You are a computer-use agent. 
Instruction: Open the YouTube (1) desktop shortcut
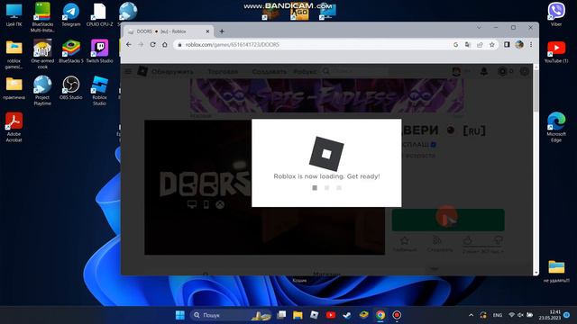[556, 52]
